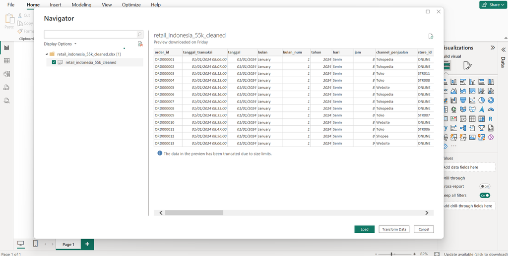Switch to mobile layout icon at bottom
This screenshot has width=508, height=256.
(36, 244)
